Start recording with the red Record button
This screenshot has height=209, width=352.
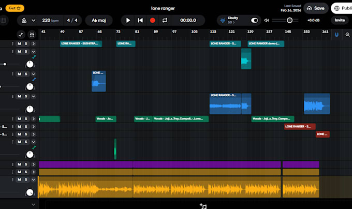coord(152,20)
